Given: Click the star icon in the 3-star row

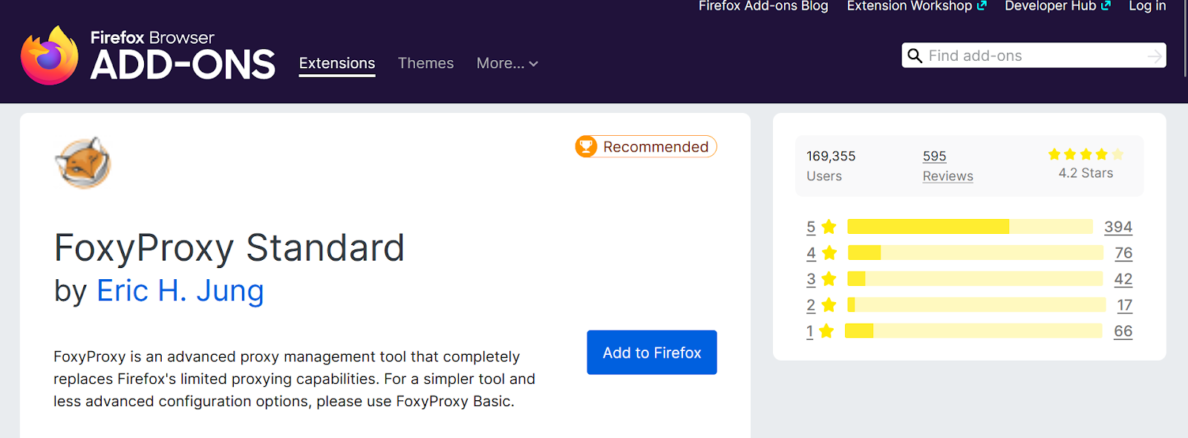Looking at the screenshot, I should click(829, 278).
